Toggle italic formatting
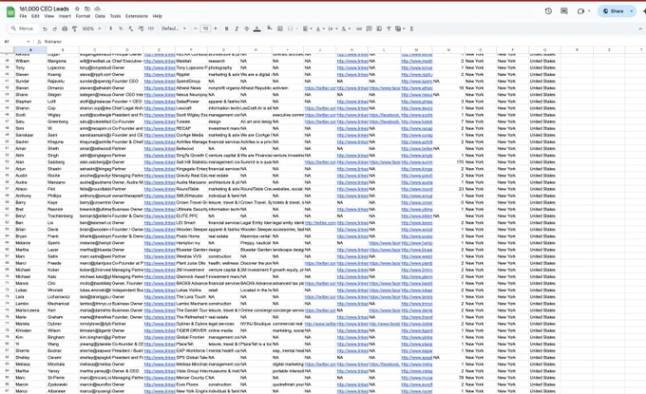 (x=237, y=28)
